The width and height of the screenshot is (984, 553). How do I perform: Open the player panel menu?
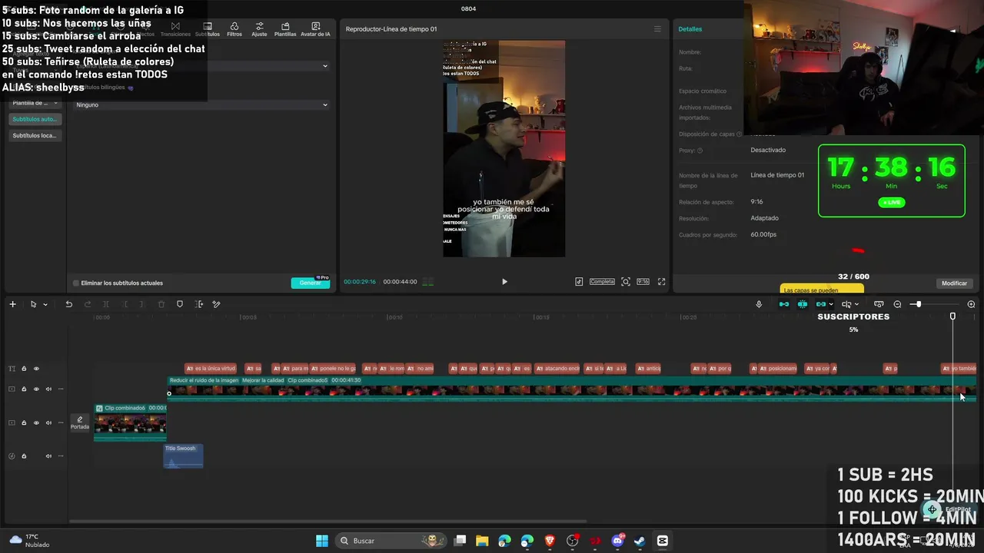[x=657, y=29]
